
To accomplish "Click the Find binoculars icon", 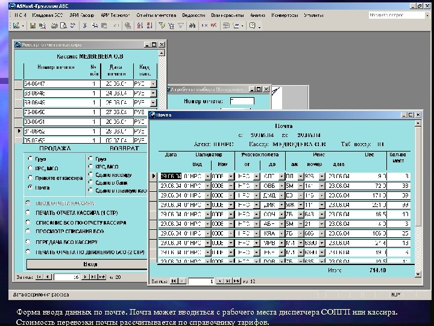I will (x=192, y=26).
